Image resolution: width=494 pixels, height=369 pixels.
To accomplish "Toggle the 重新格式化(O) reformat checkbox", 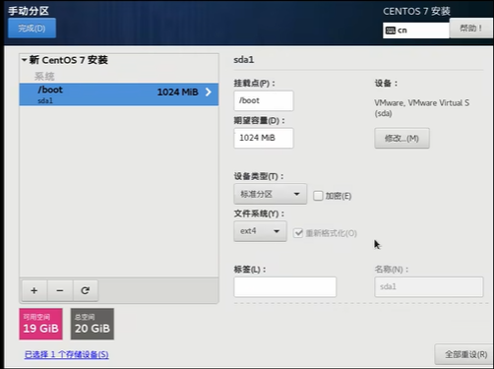I will click(x=298, y=233).
